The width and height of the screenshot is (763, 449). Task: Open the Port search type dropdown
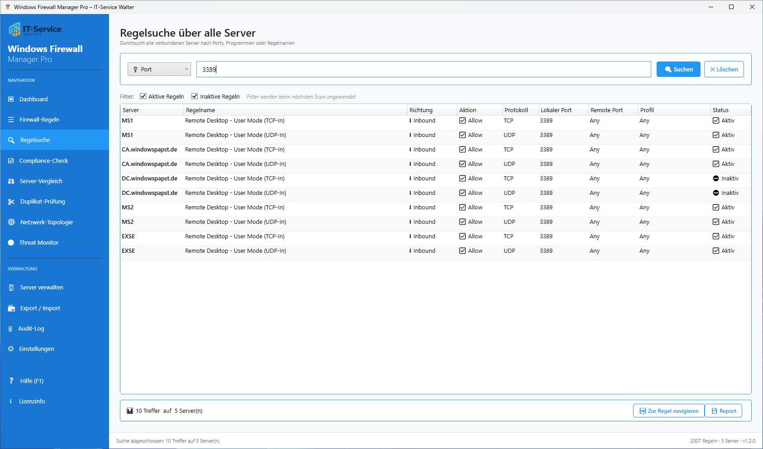(x=159, y=69)
